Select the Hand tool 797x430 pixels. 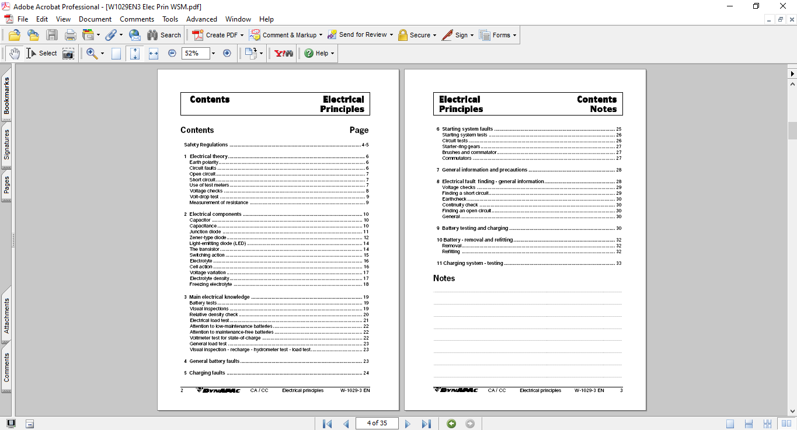[15, 53]
